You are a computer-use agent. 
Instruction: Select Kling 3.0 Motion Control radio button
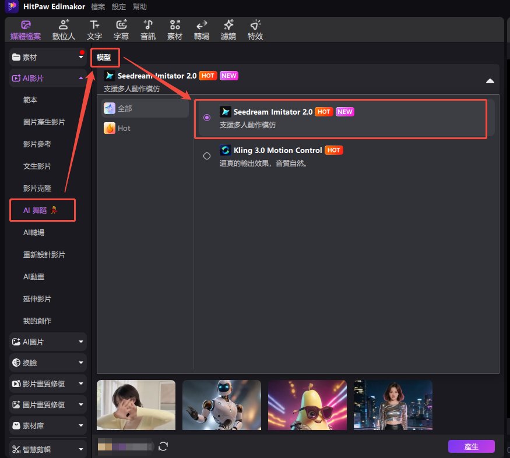(x=207, y=156)
